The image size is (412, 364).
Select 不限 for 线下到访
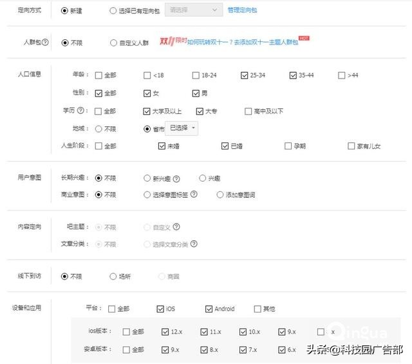tap(64, 276)
